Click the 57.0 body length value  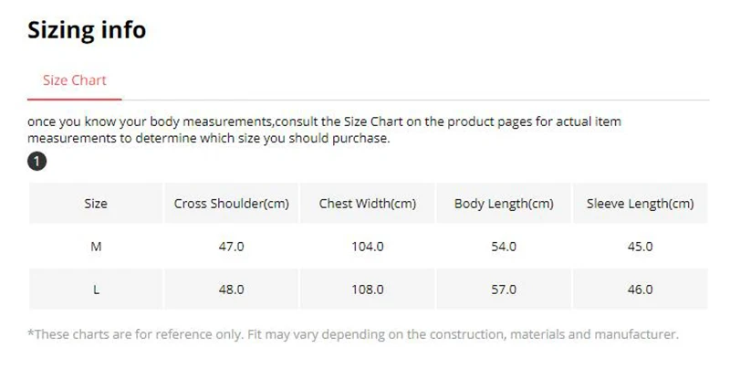[x=504, y=290]
